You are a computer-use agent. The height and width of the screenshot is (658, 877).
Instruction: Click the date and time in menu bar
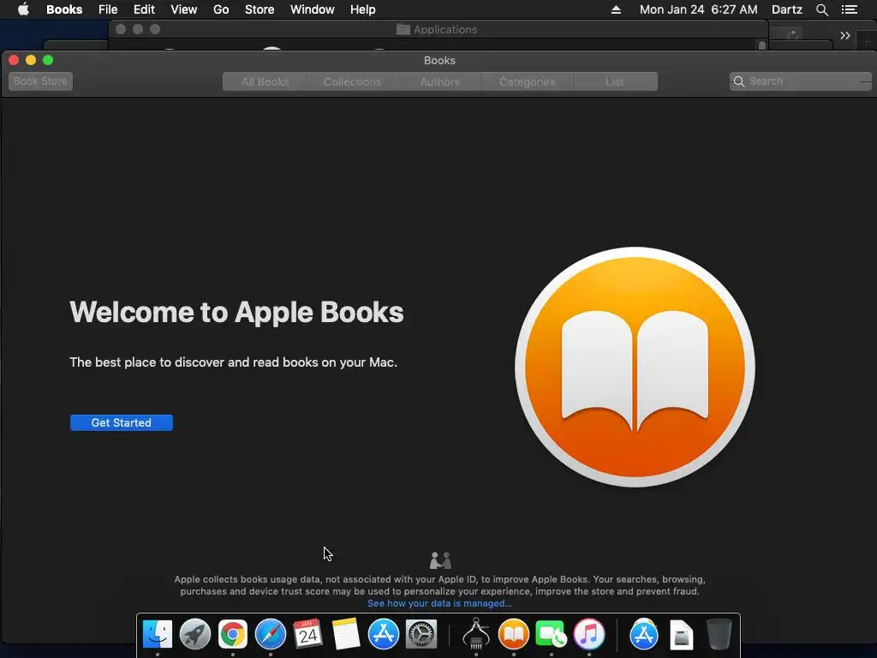coord(699,9)
